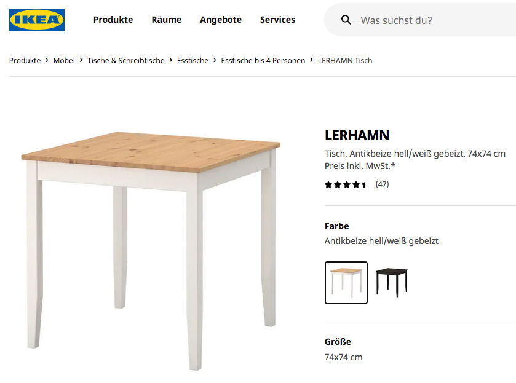516x383 pixels.
Task: Open the Services menu
Action: tap(277, 20)
